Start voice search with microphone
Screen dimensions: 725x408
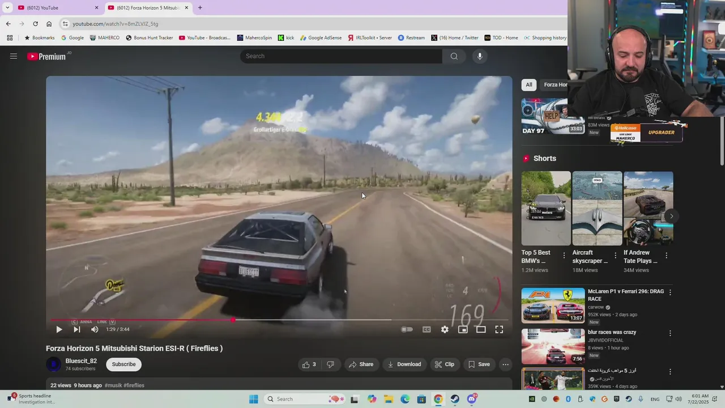(x=480, y=56)
